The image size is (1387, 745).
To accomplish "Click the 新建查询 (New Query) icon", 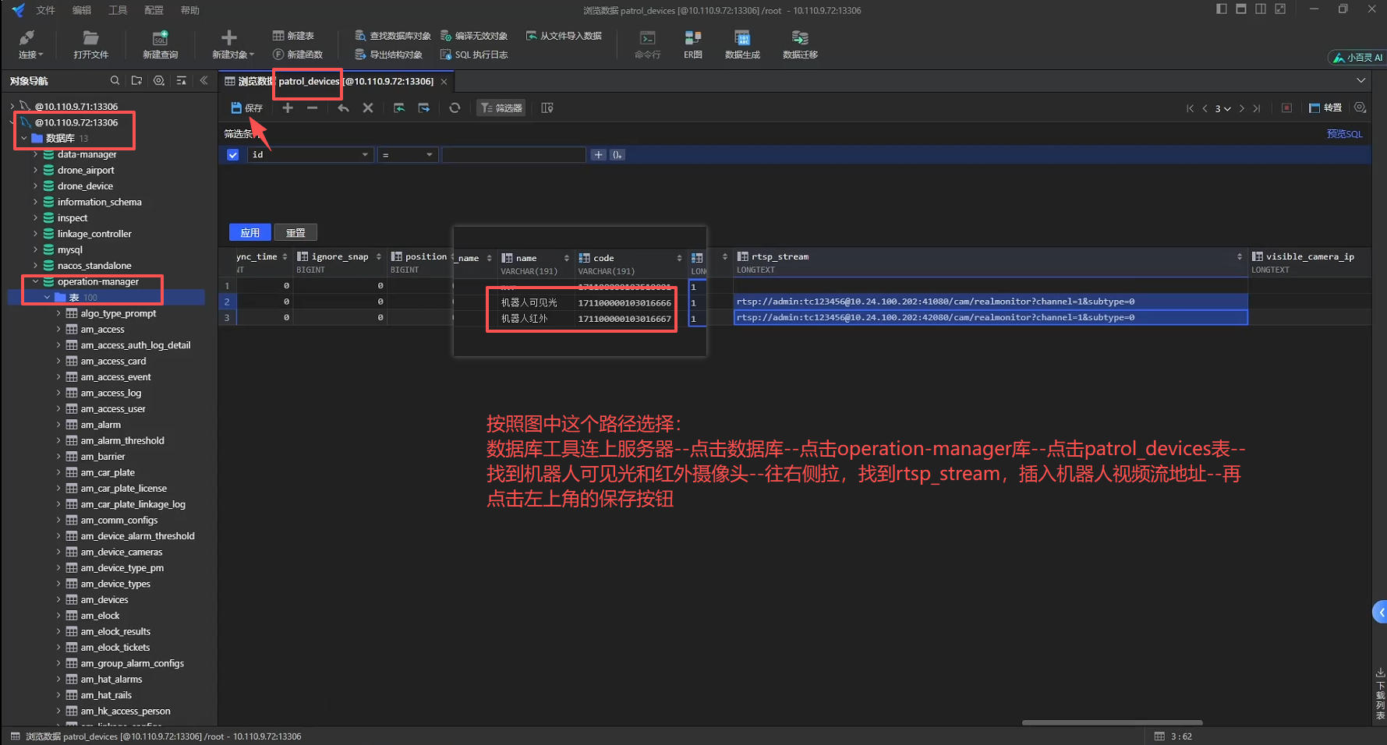I will click(160, 38).
